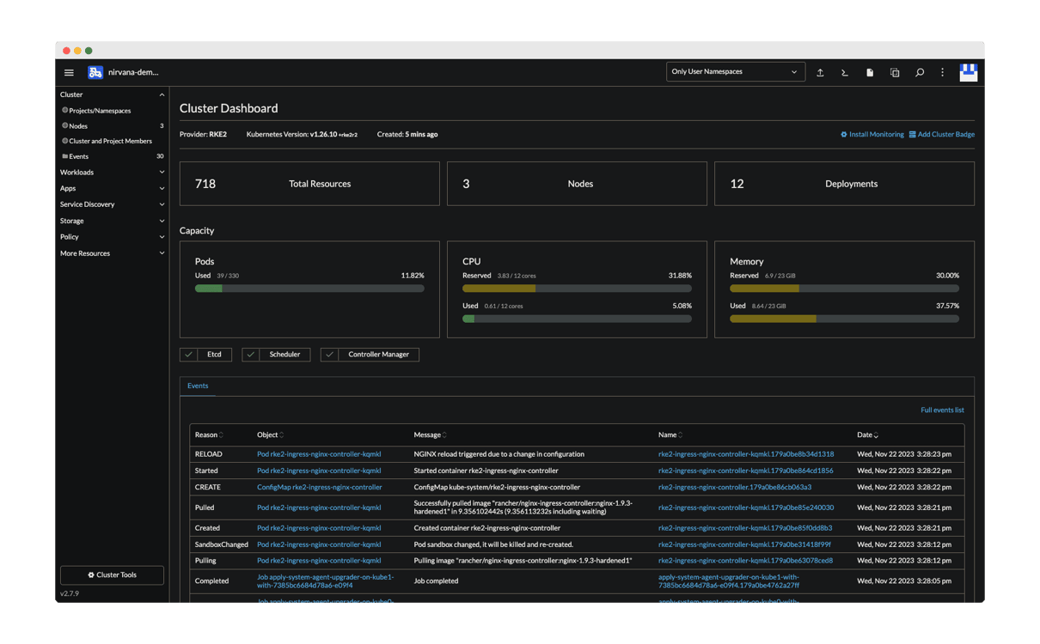The width and height of the screenshot is (1040, 644).
Task: Open the Only User Namespaces dropdown
Action: coord(735,72)
